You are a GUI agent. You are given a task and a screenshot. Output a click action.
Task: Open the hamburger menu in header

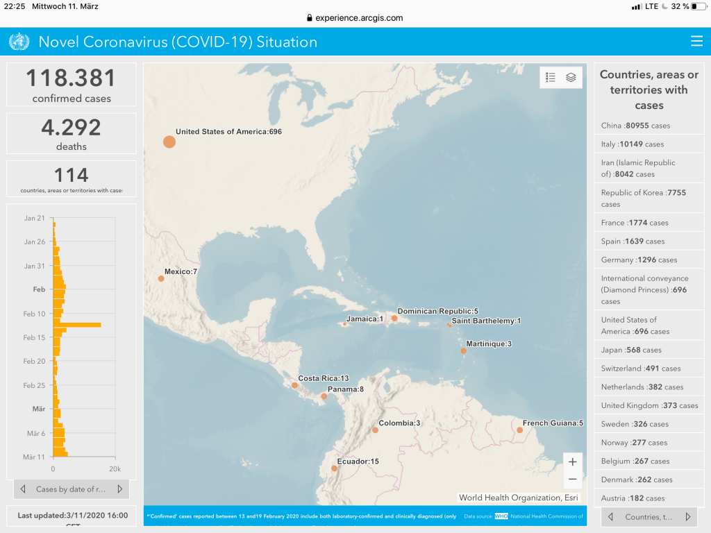696,42
